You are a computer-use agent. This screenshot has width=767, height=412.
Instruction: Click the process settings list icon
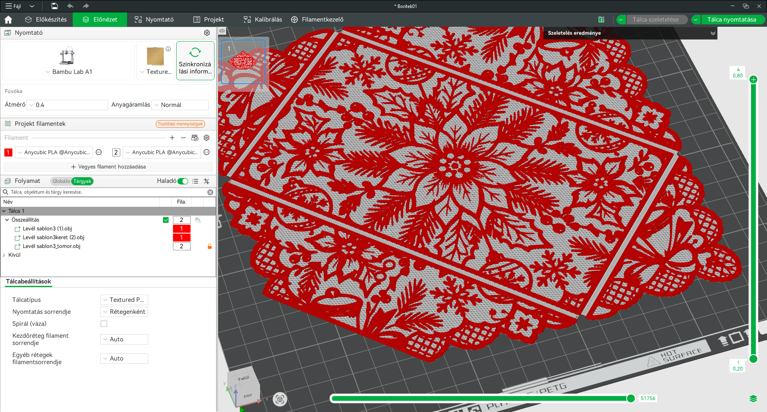[x=195, y=181]
